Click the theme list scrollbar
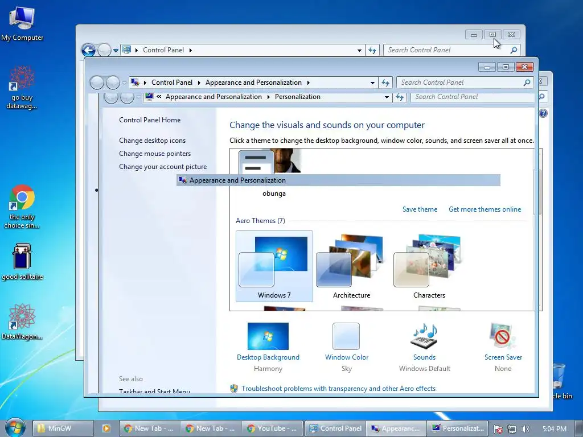The height and width of the screenshot is (437, 583). pyautogui.click(x=539, y=192)
